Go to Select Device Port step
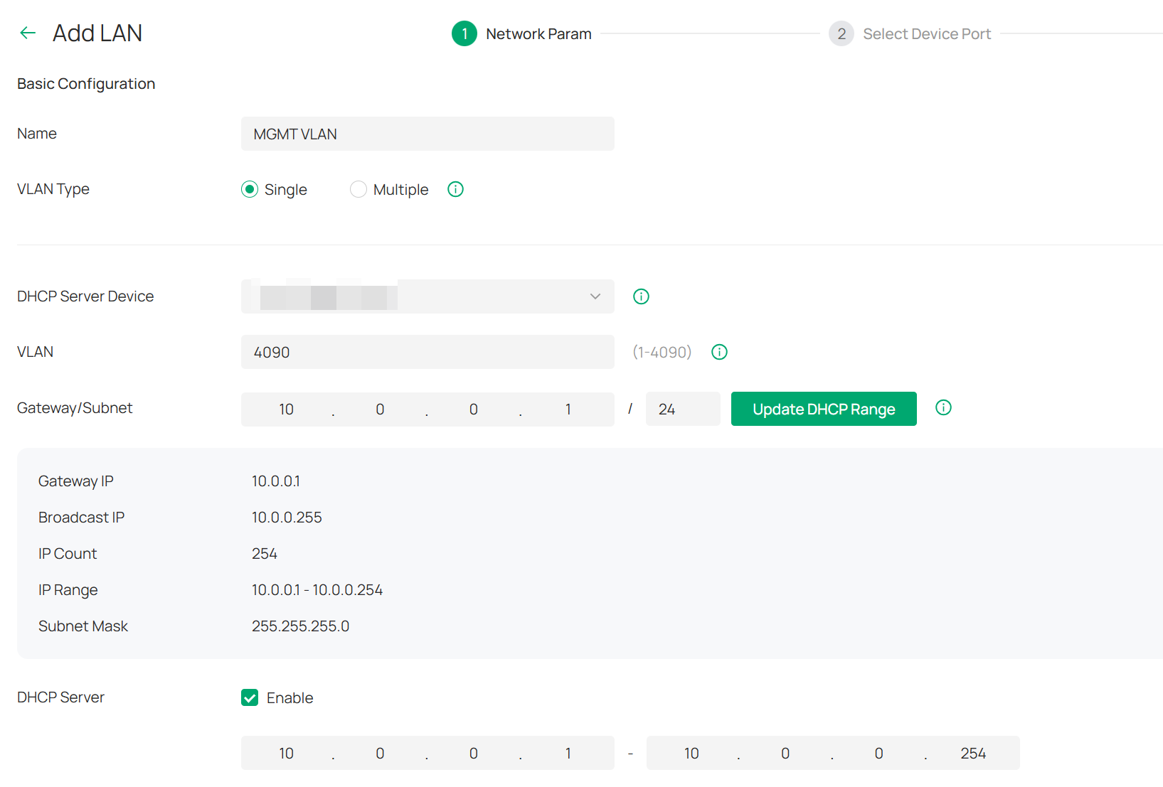 (926, 34)
